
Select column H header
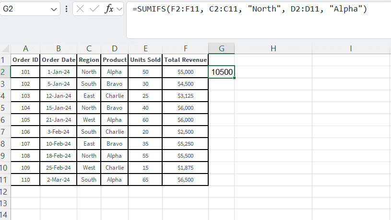(273, 48)
